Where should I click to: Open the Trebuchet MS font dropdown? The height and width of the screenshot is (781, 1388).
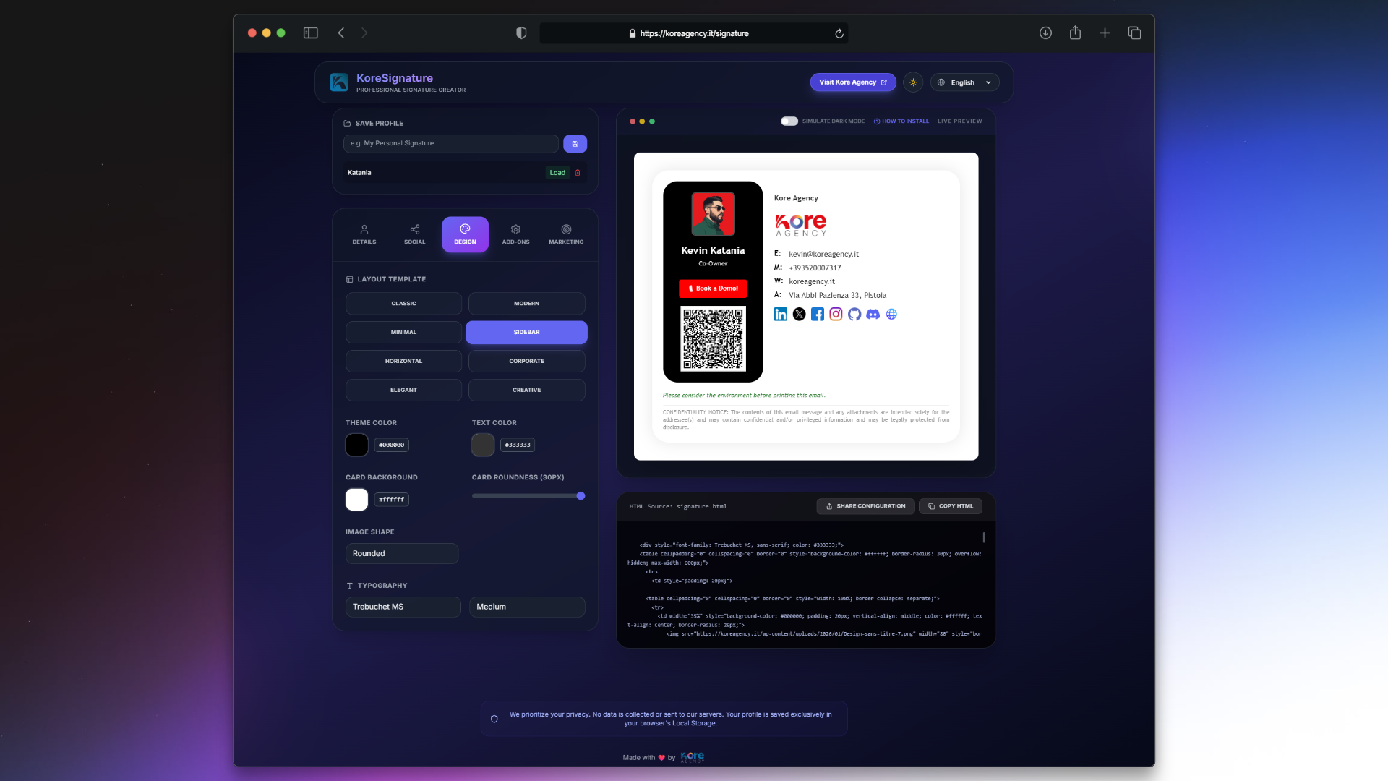point(403,607)
